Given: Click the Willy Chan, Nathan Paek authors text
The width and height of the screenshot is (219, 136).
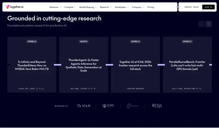Looking at the screenshot, I should tap(187, 89).
